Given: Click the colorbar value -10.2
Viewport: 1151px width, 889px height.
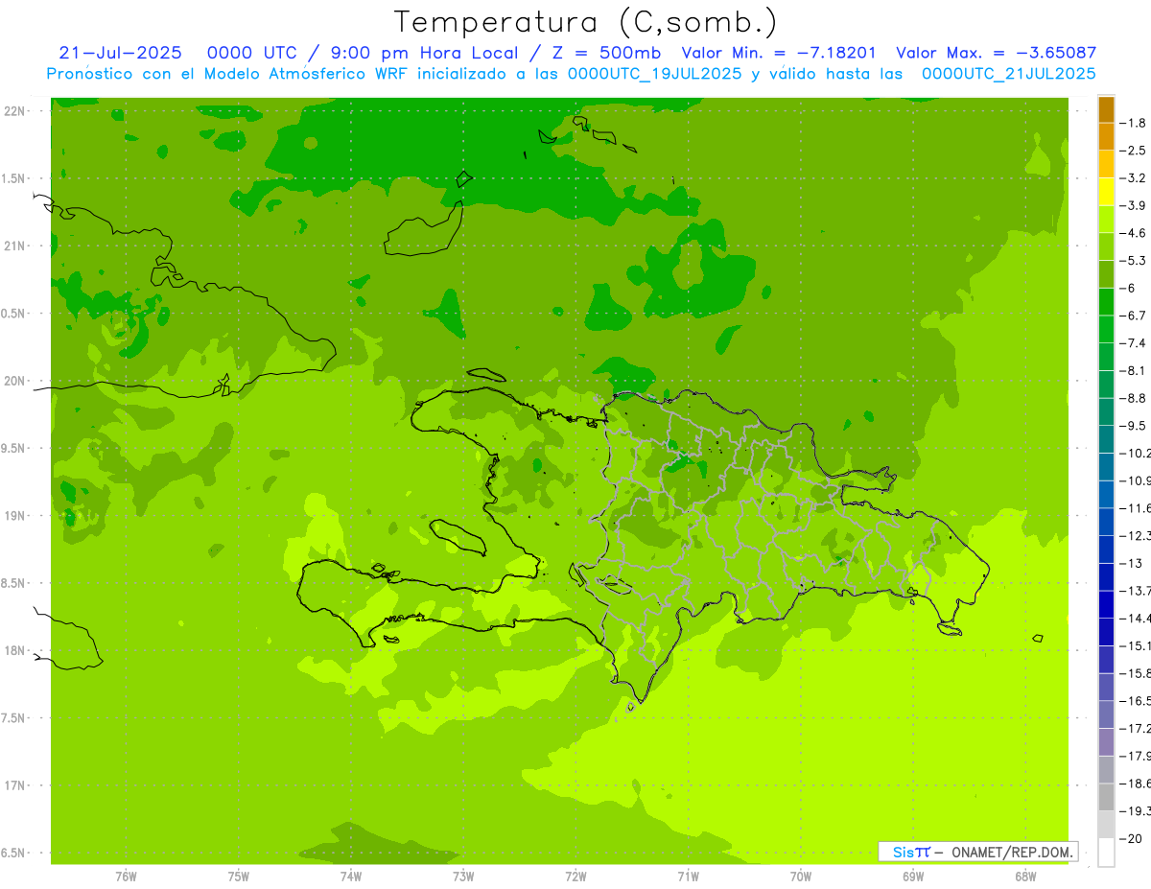Looking at the screenshot, I should pos(1136,453).
